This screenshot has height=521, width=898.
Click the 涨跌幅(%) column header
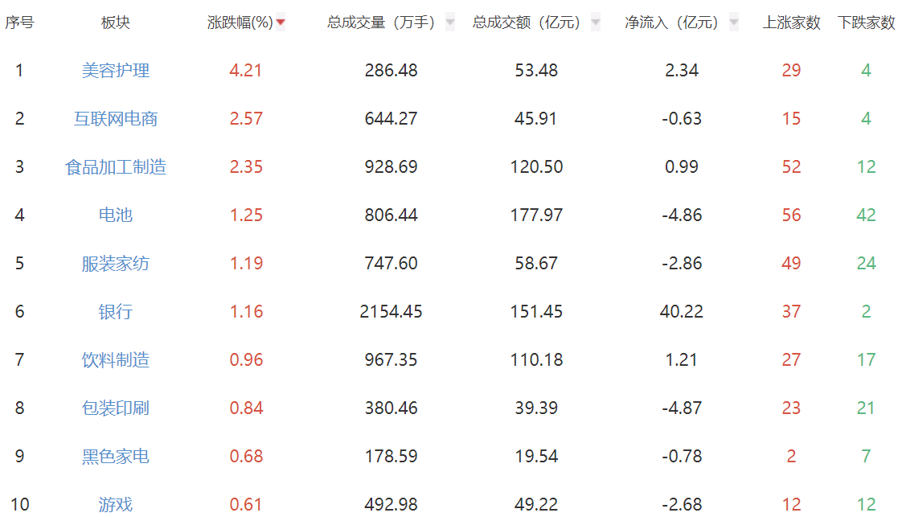click(240, 23)
